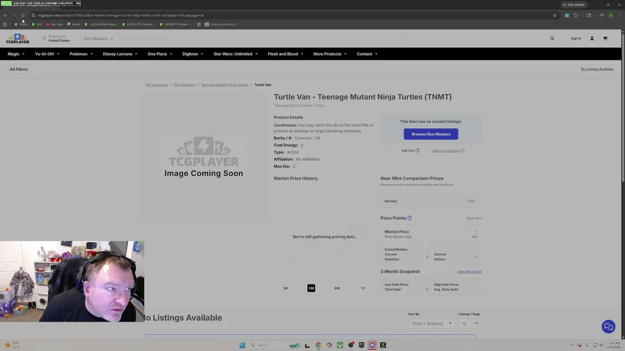Expand the Digimon menu
This screenshot has height=351, width=625.
point(193,54)
